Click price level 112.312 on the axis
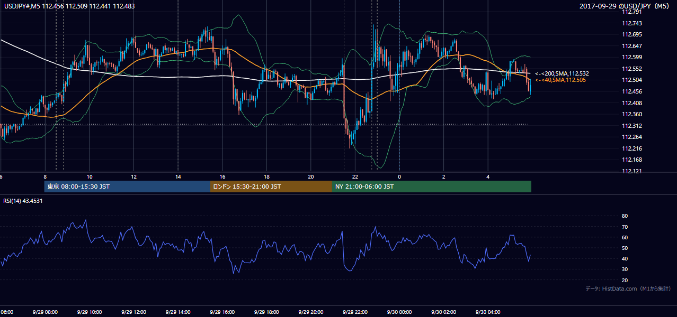 point(632,126)
